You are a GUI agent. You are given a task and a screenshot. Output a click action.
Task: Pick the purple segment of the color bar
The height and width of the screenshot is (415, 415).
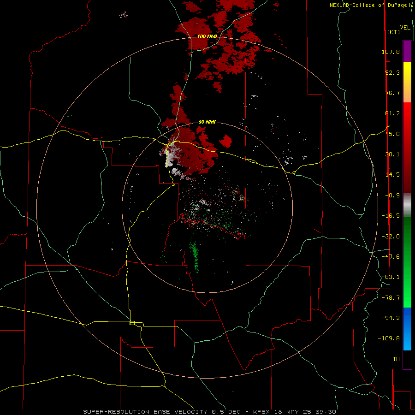(x=407, y=51)
